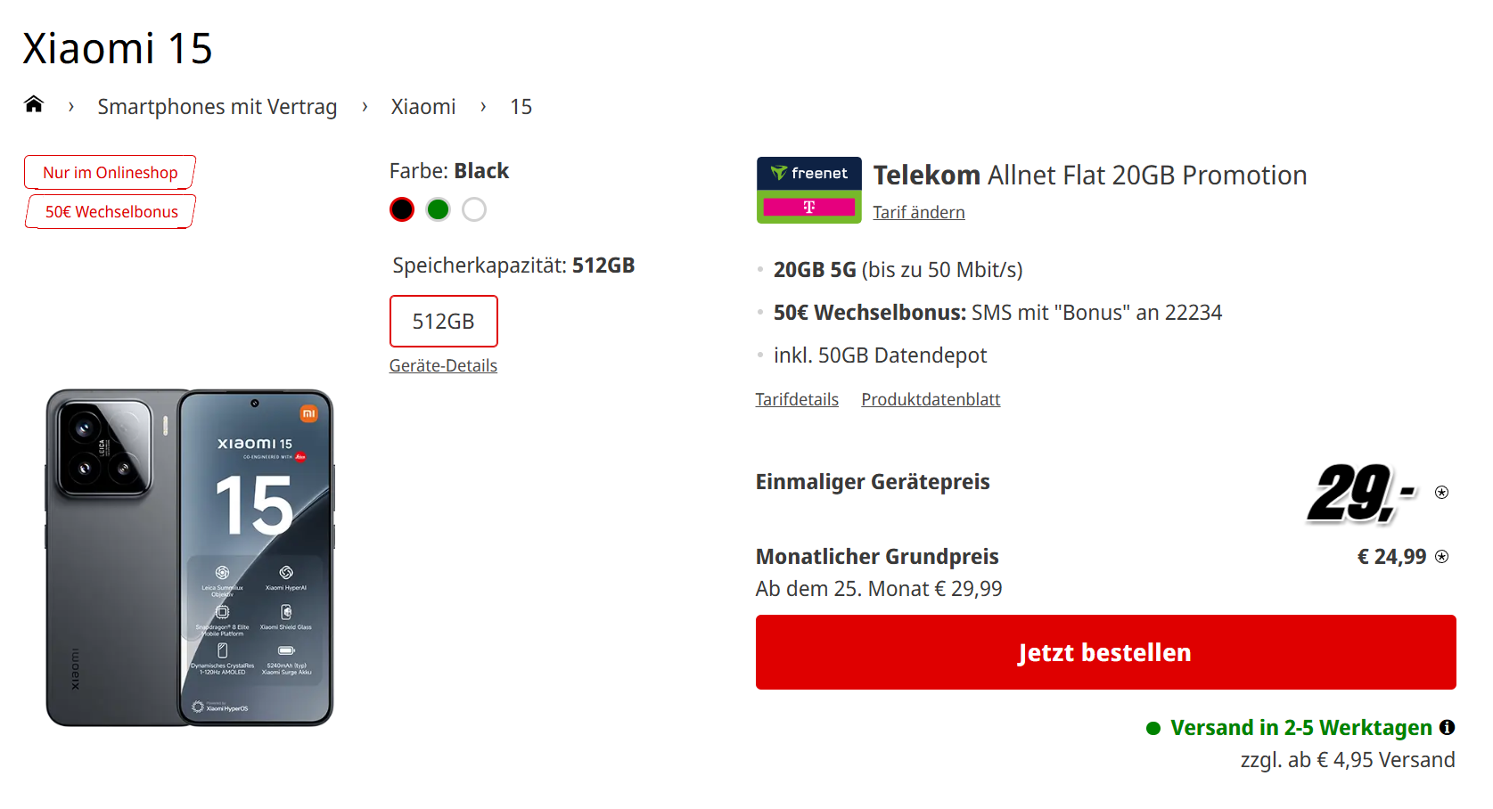Open the Produktdatenblatt link
Viewport: 1493px width, 809px height.
[931, 399]
